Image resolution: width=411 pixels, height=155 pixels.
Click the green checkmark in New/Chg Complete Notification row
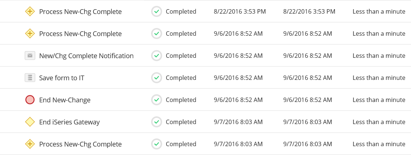157,56
